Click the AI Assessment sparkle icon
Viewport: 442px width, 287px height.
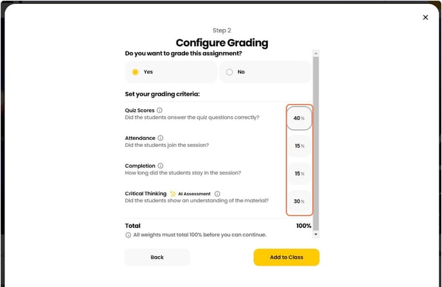[x=173, y=194]
